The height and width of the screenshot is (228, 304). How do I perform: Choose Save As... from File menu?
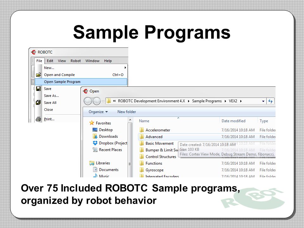pyautogui.click(x=51, y=96)
